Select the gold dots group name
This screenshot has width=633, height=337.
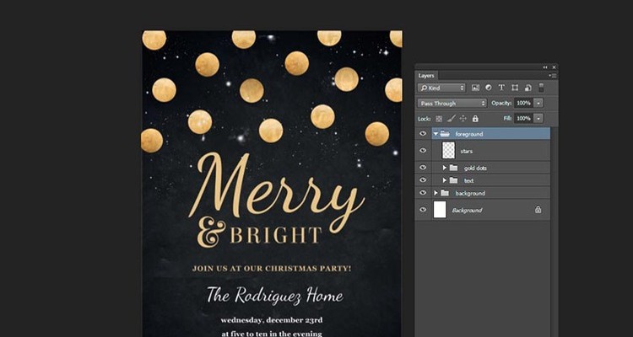475,168
